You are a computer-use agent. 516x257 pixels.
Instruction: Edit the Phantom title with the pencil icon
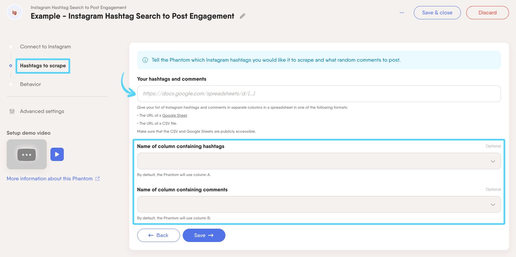(242, 16)
